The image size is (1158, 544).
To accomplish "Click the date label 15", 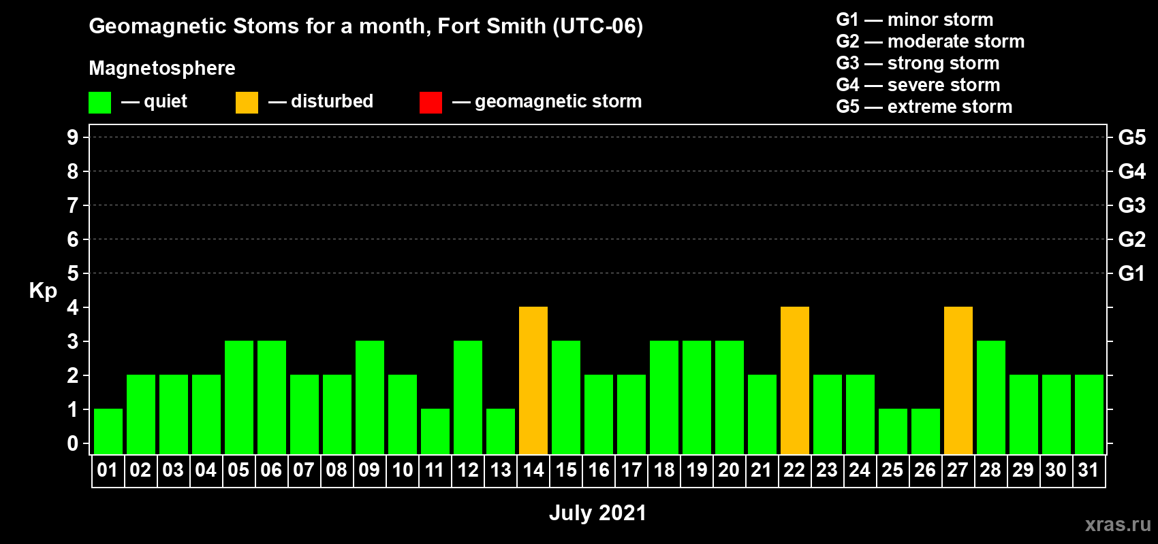I will click(x=565, y=470).
